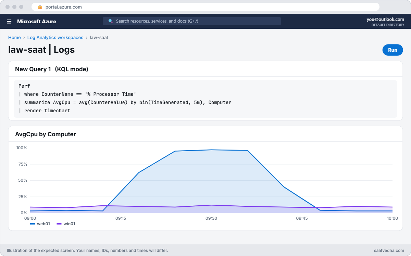Click the 0% y-axis label
This screenshot has width=411, height=256.
(x=24, y=213)
